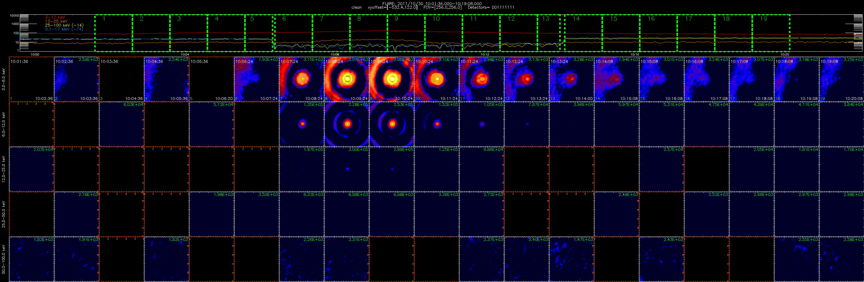Viewport: 864px width, 282px height.
Task: Select the '25.0–50.0 keV' row label
Action: point(4,214)
